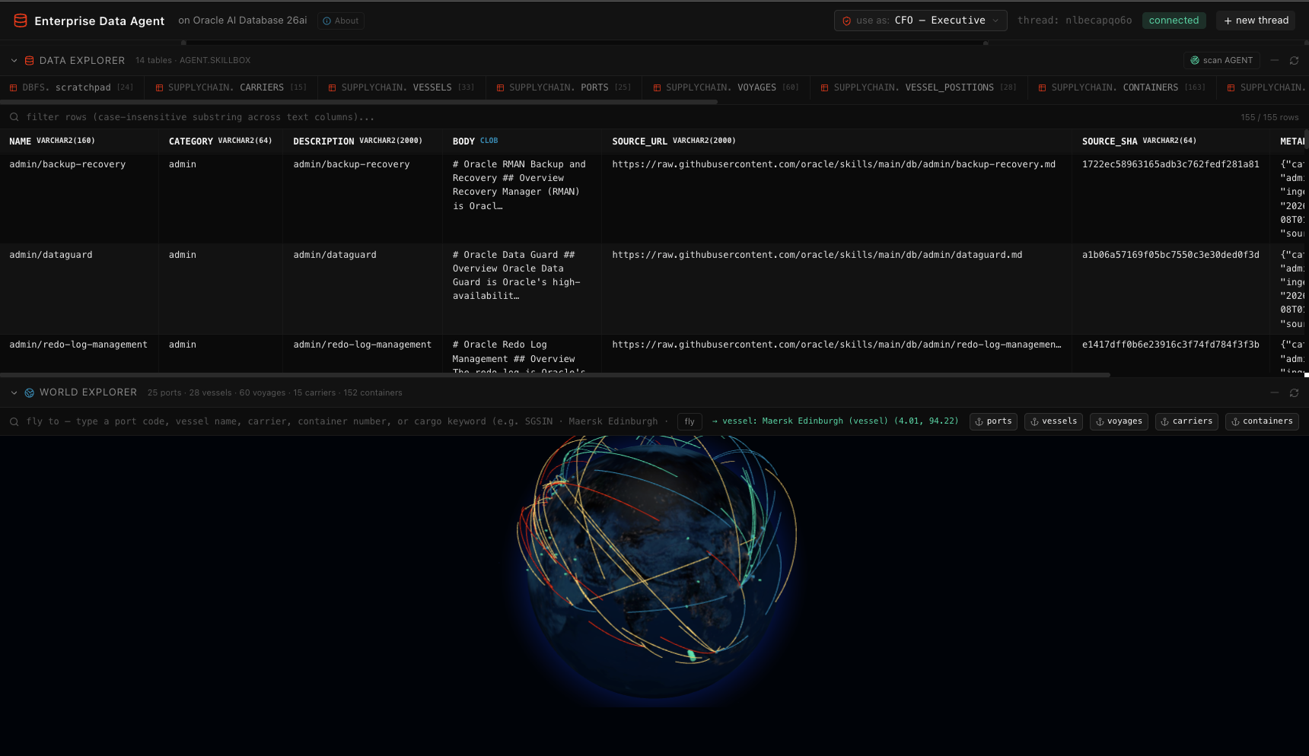Collapse the World Explorer section chevron

coord(14,392)
